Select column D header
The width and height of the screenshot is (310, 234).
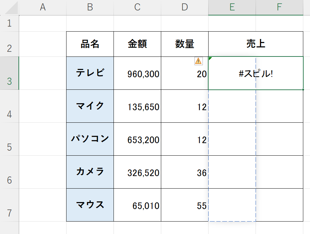point(185,7)
